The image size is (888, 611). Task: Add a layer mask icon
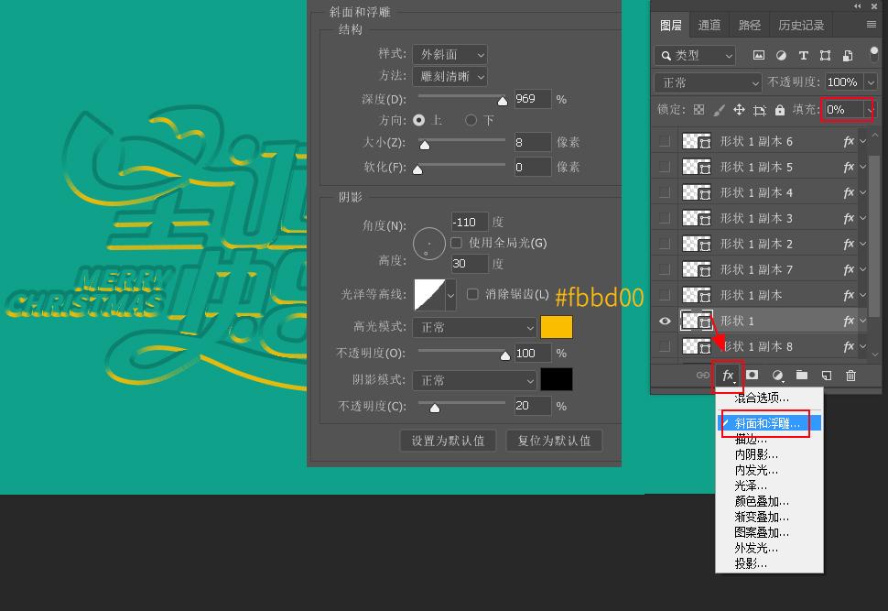pos(753,375)
